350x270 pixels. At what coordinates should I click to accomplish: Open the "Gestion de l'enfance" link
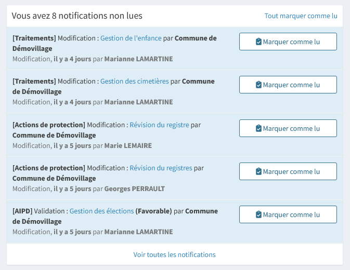point(131,38)
